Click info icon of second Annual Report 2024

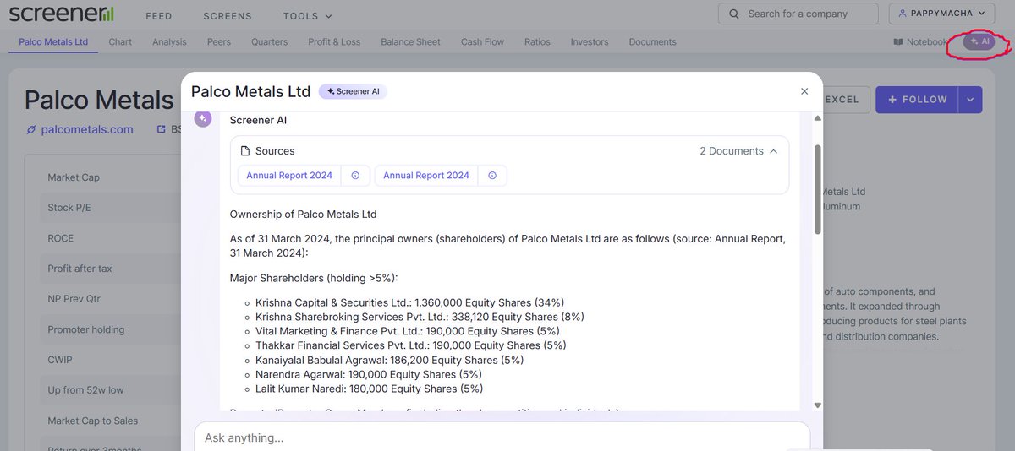point(492,176)
